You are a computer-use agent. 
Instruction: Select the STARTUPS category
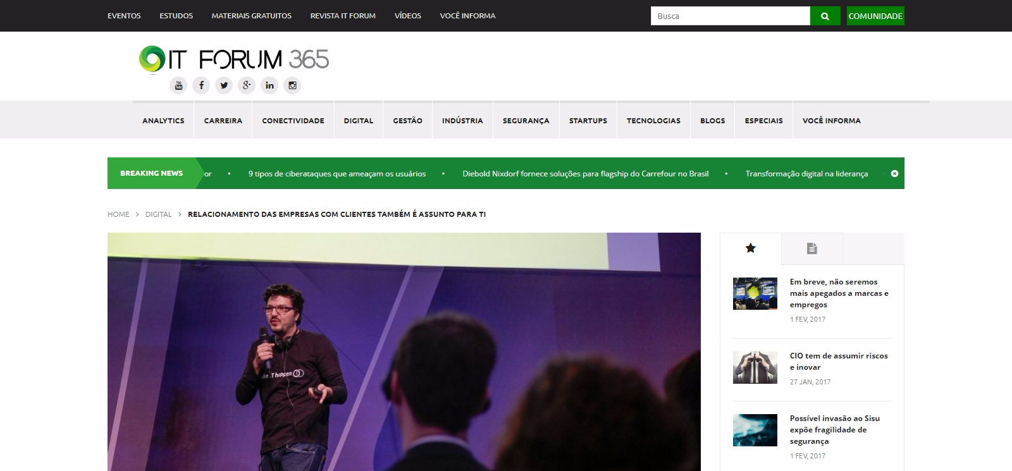(588, 121)
